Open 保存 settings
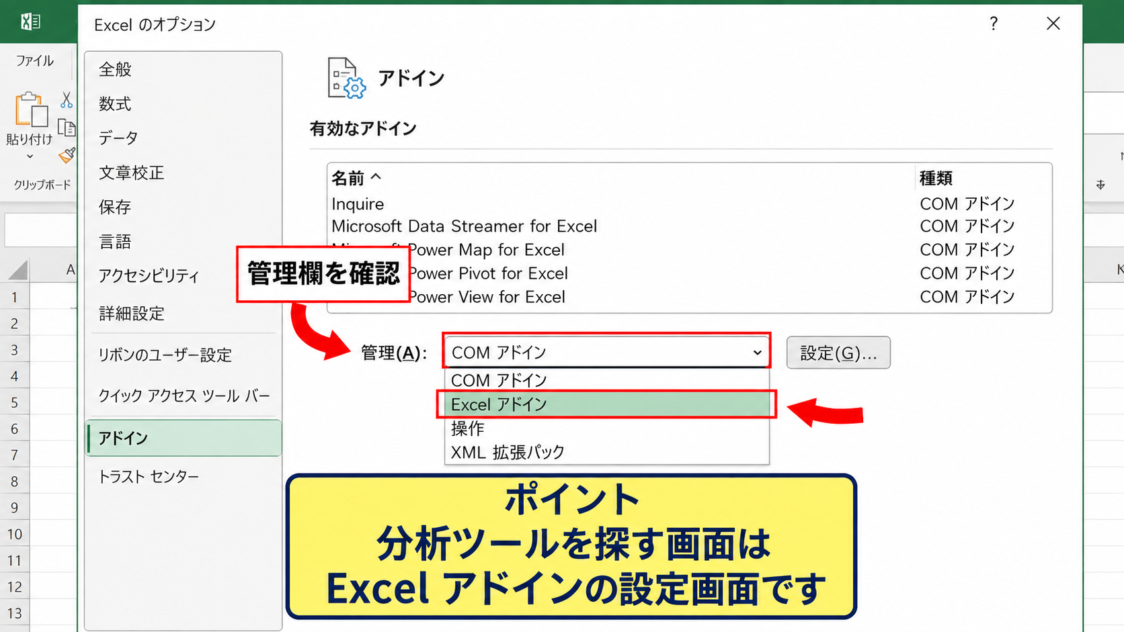The image size is (1124, 632). pos(183,207)
